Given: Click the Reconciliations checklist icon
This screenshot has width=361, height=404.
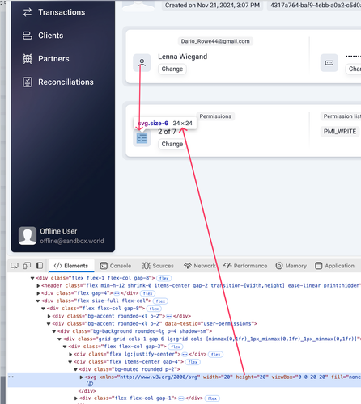Looking at the screenshot, I should (x=28, y=82).
